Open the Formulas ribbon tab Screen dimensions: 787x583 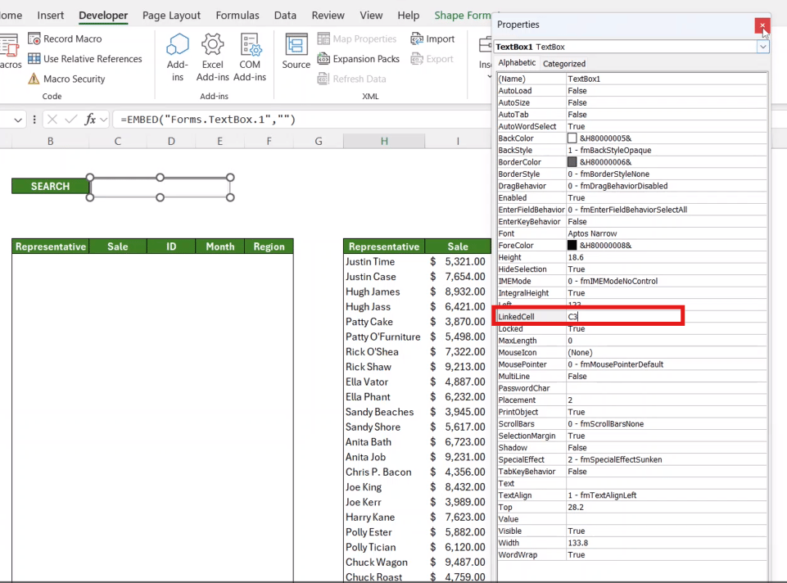(x=237, y=15)
